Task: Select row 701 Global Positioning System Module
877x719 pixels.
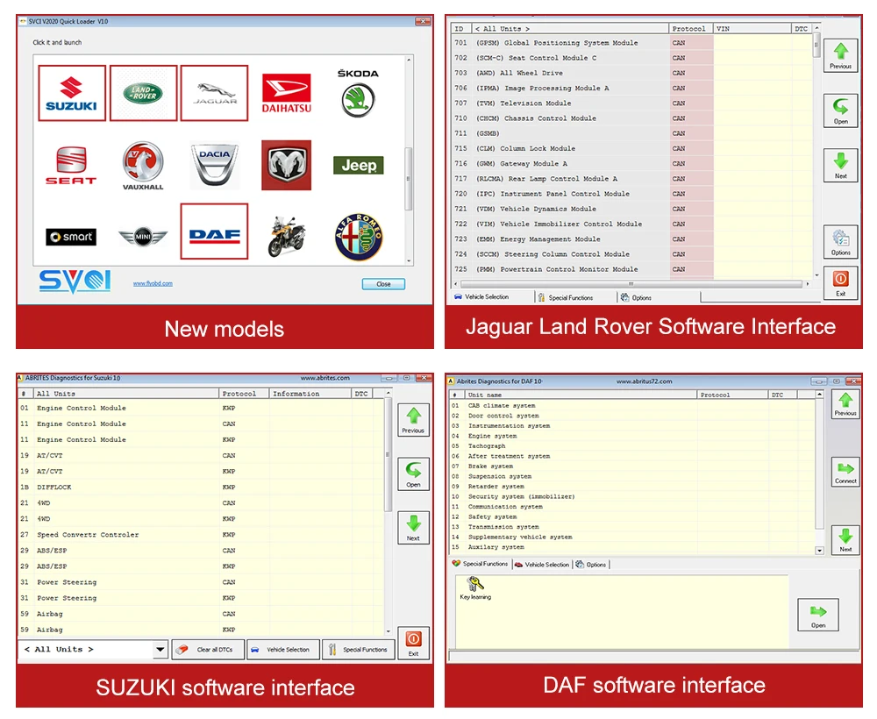Action: 631,43
